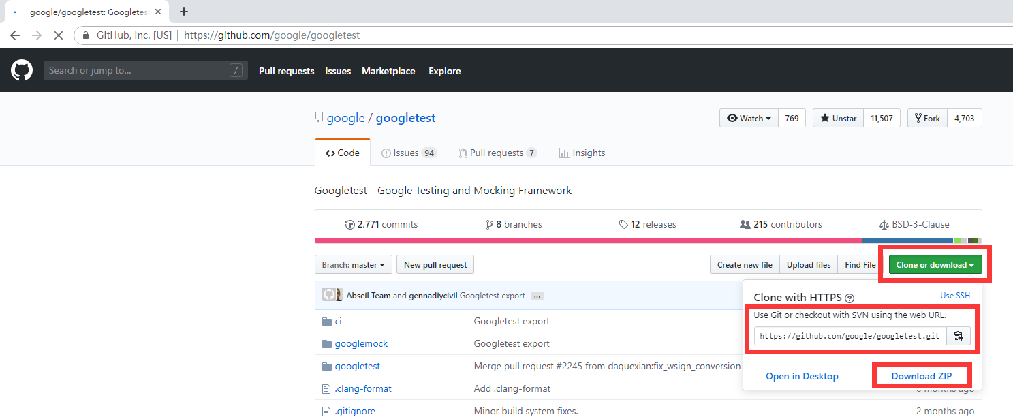Click Create new file button
This screenshot has width=1013, height=419.
(x=745, y=265)
